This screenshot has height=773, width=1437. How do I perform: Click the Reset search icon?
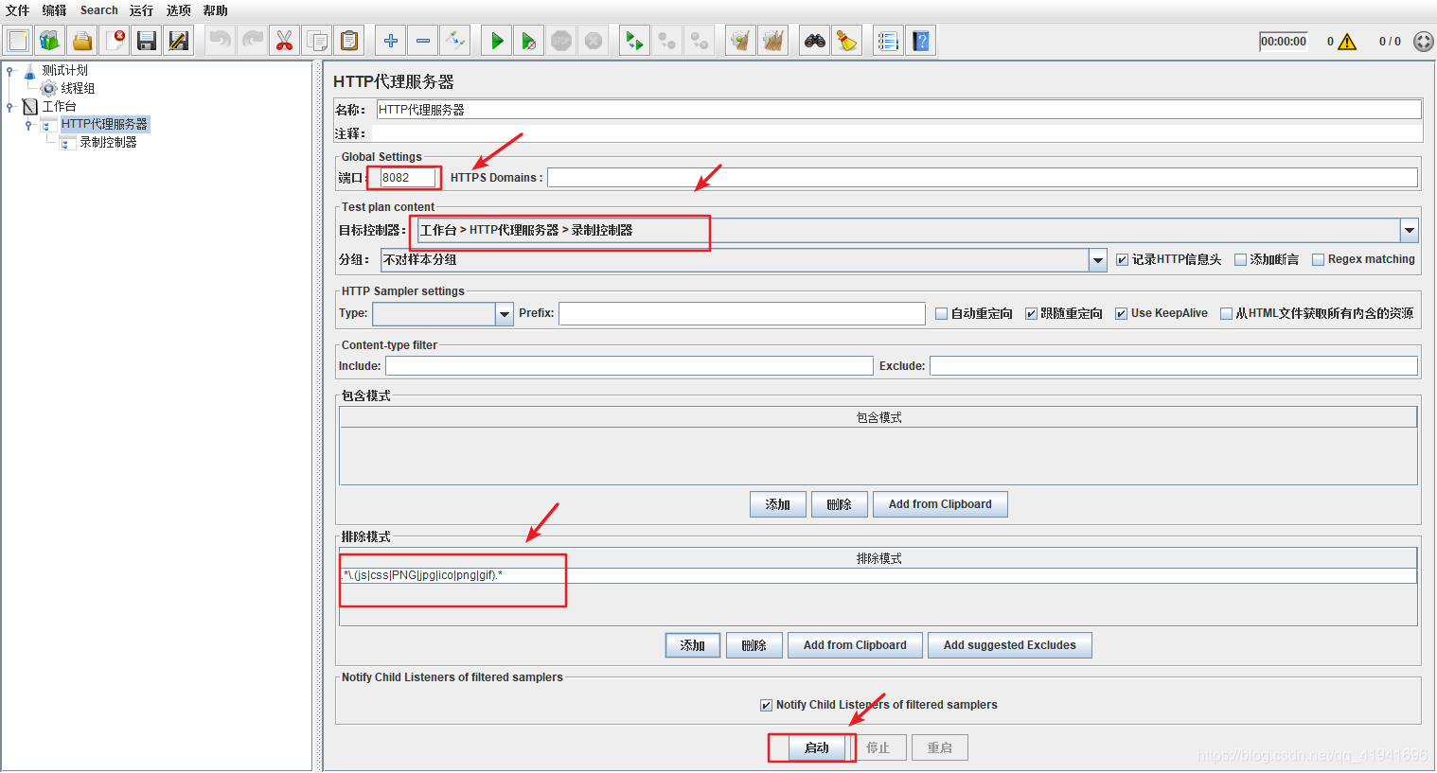tap(847, 41)
